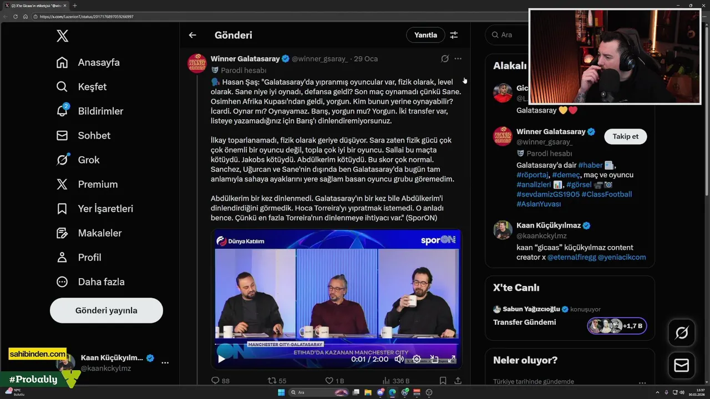Mute the video volume icon
Viewport: 710px width, 399px height.
coord(399,359)
